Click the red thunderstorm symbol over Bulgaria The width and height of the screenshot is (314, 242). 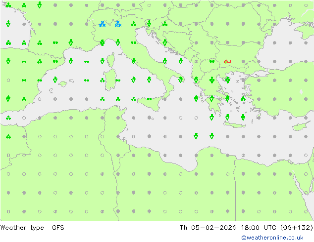tap(227, 62)
